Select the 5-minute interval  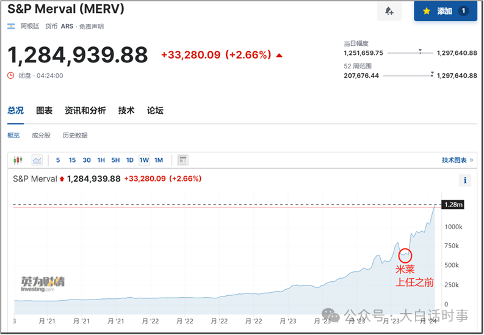click(58, 160)
